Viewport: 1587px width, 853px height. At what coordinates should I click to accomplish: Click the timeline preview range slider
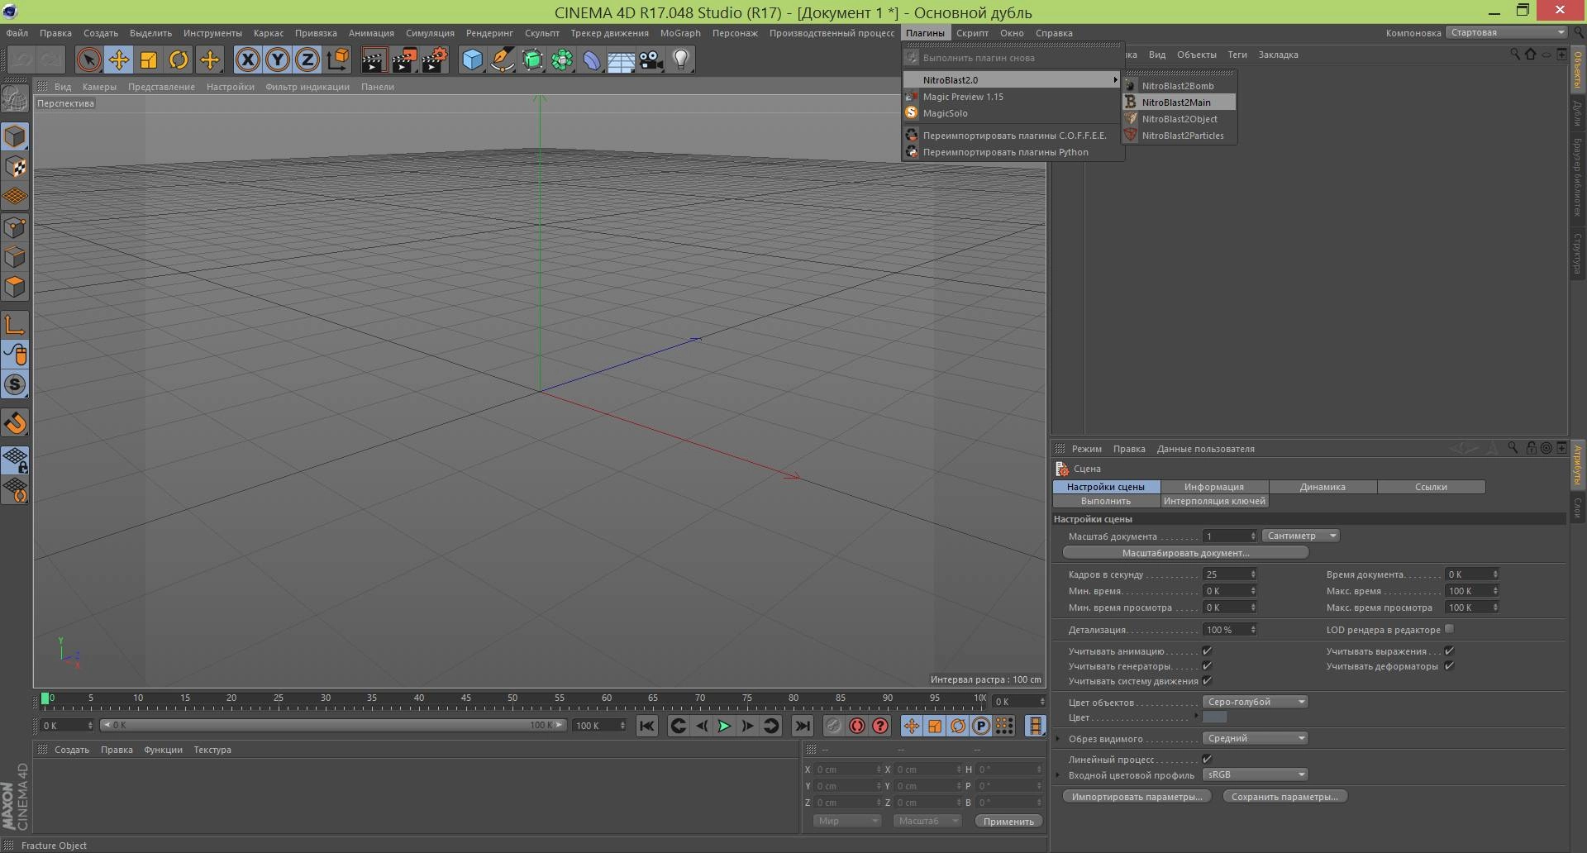(x=333, y=725)
